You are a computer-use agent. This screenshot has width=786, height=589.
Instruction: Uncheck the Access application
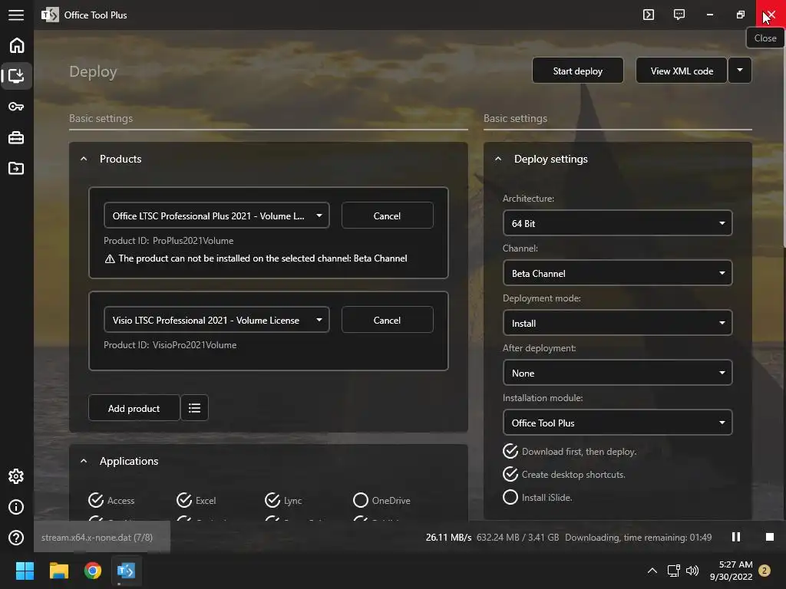pyautogui.click(x=111, y=500)
